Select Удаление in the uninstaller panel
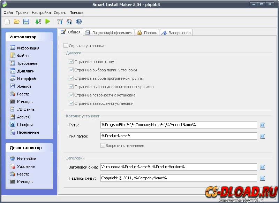The width and height of the screenshot is (279, 203). [x=22, y=166]
